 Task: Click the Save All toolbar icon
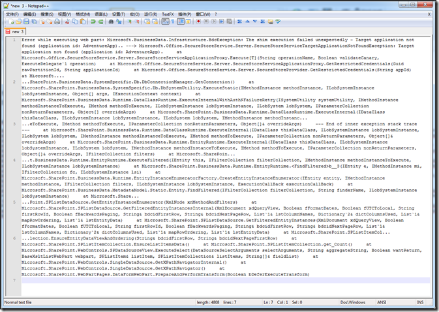[34, 22]
